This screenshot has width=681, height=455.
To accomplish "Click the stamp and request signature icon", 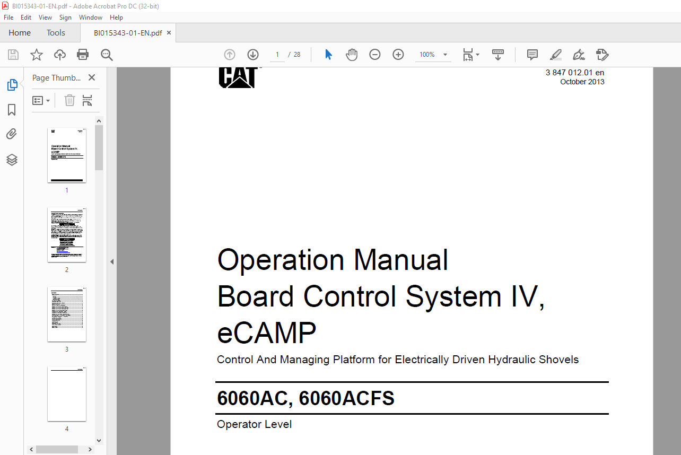I will point(602,55).
